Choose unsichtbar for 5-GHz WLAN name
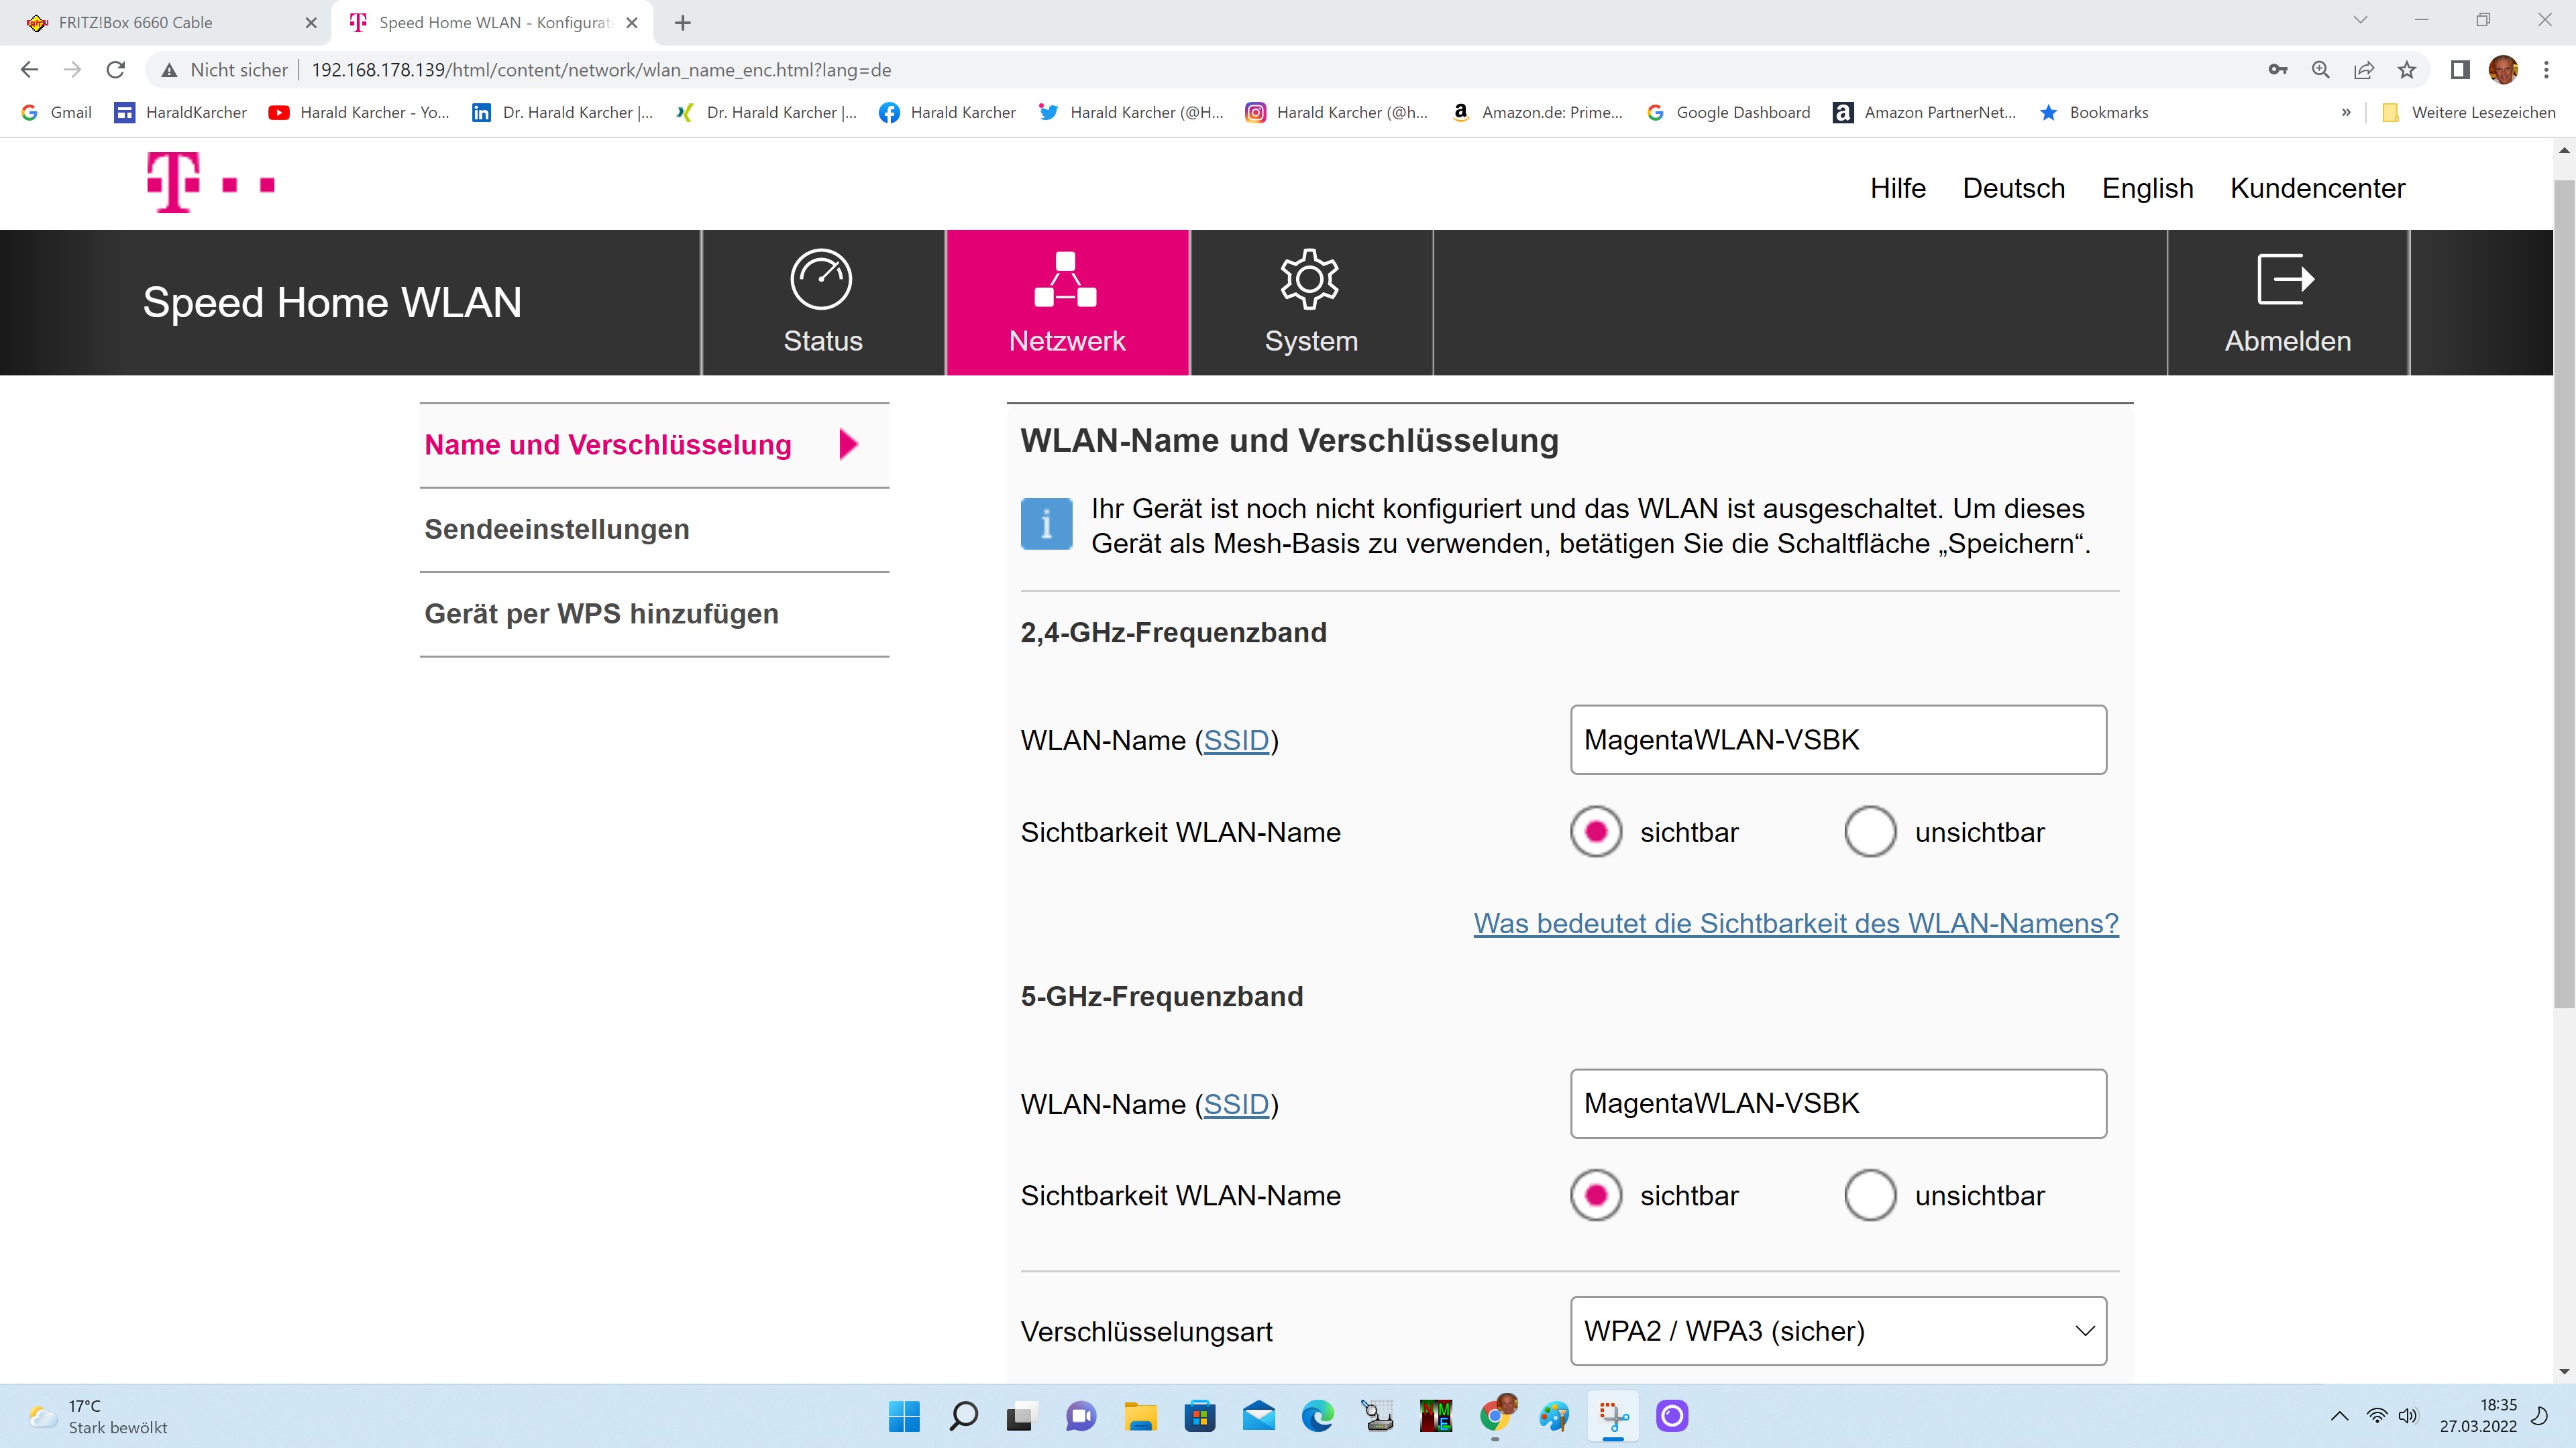 point(1870,1195)
